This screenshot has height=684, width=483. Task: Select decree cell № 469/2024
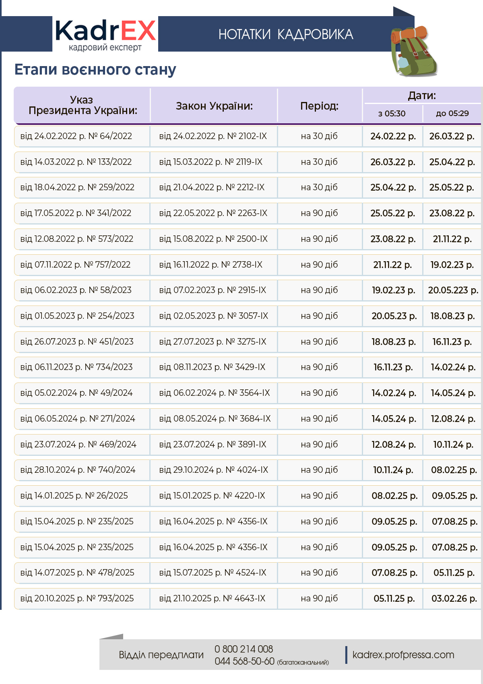click(x=78, y=445)
